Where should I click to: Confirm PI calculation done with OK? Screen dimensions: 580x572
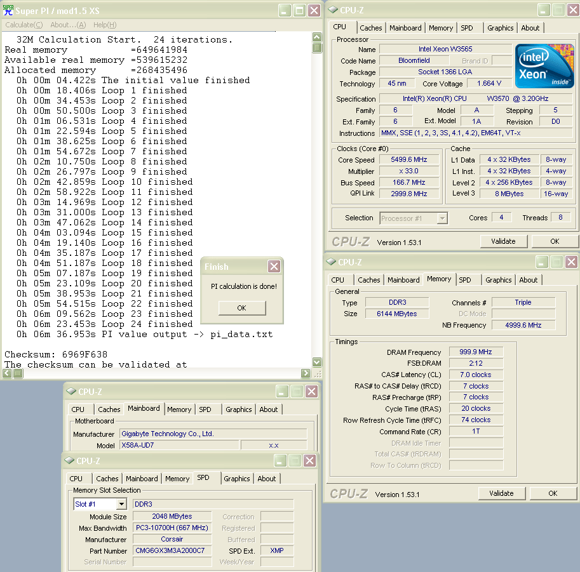241,308
